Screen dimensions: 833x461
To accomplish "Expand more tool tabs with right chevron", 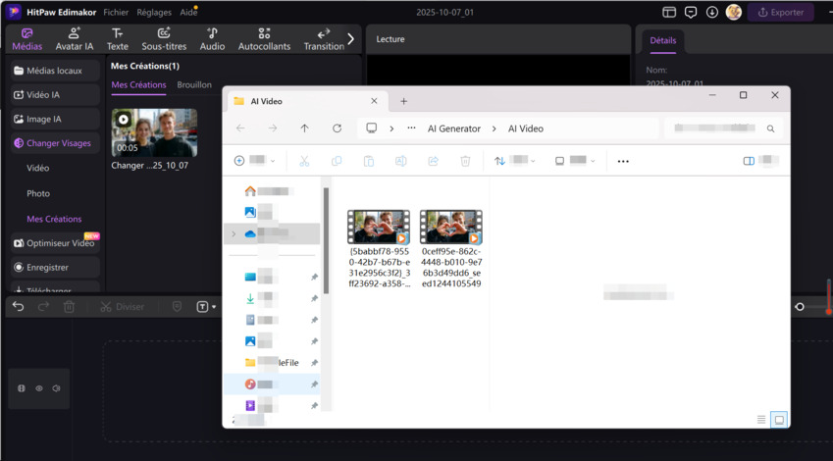I will pos(350,39).
